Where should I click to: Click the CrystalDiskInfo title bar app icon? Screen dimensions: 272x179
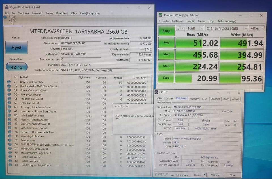7,8
